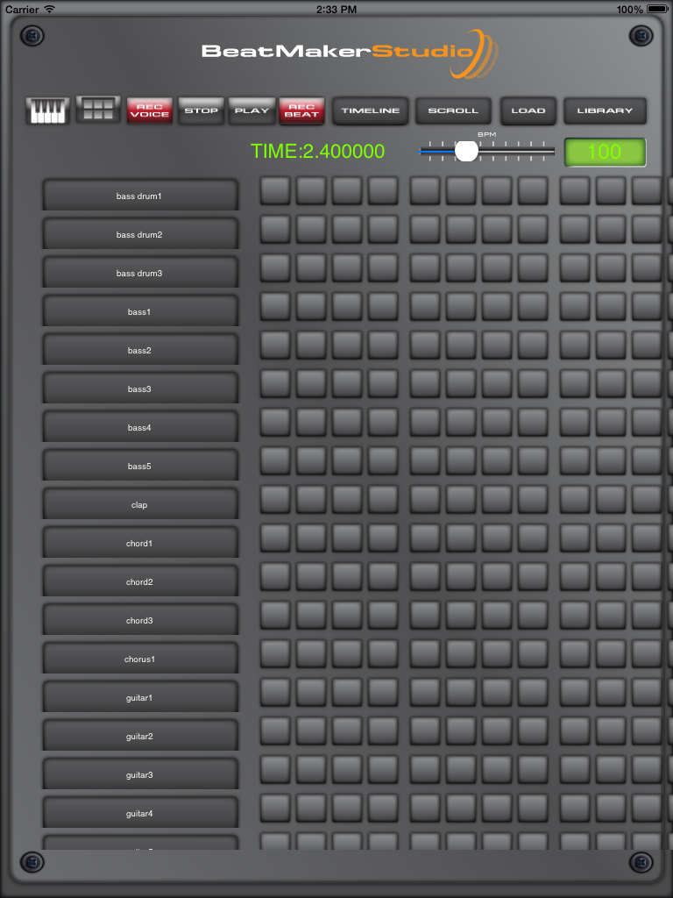Click the TIME:2.400000 readout
The image size is (673, 898).
[x=317, y=151]
